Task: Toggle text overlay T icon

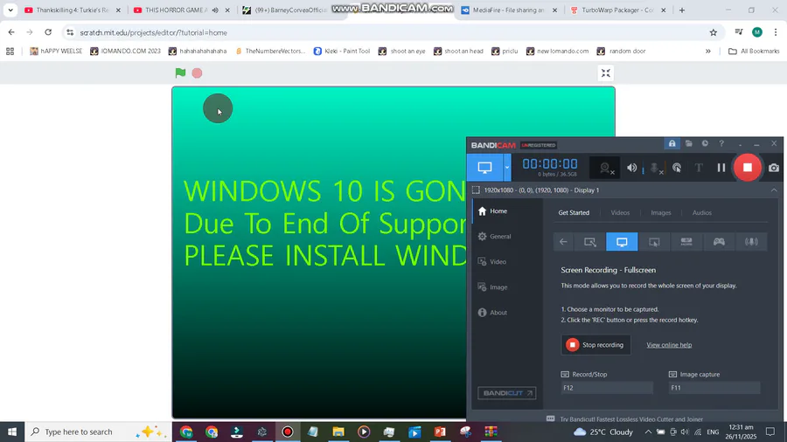Action: pyautogui.click(x=699, y=168)
